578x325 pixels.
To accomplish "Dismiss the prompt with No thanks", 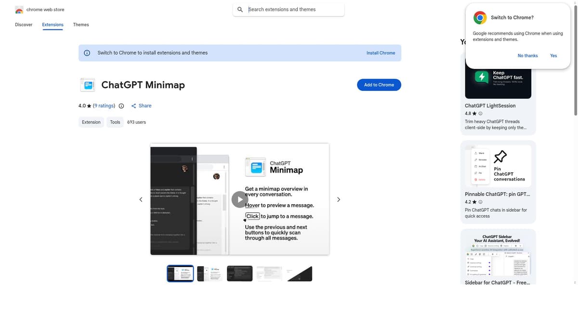I will click(x=527, y=56).
